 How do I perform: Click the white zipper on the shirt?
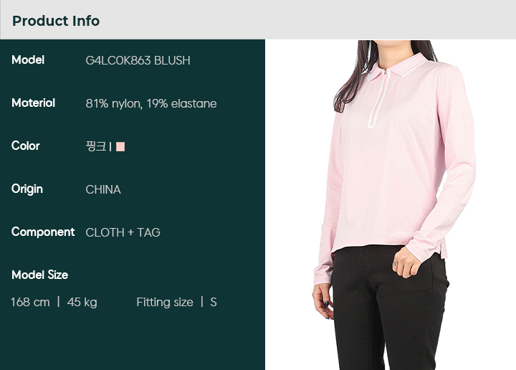(378, 99)
